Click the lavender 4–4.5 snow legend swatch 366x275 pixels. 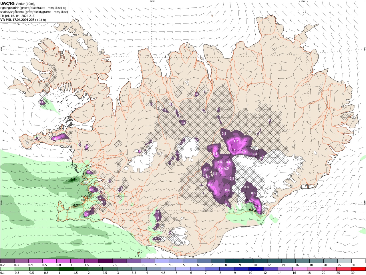(162, 261)
